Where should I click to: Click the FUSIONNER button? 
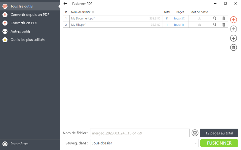(219, 143)
